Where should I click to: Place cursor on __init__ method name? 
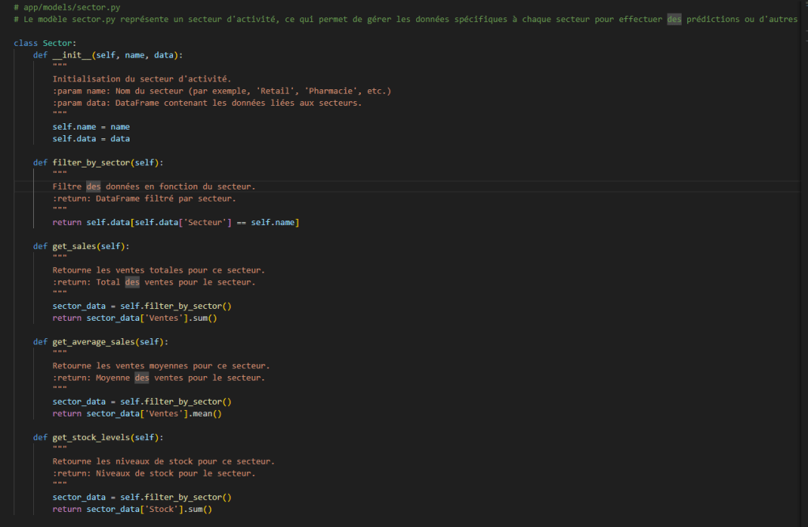pos(72,55)
